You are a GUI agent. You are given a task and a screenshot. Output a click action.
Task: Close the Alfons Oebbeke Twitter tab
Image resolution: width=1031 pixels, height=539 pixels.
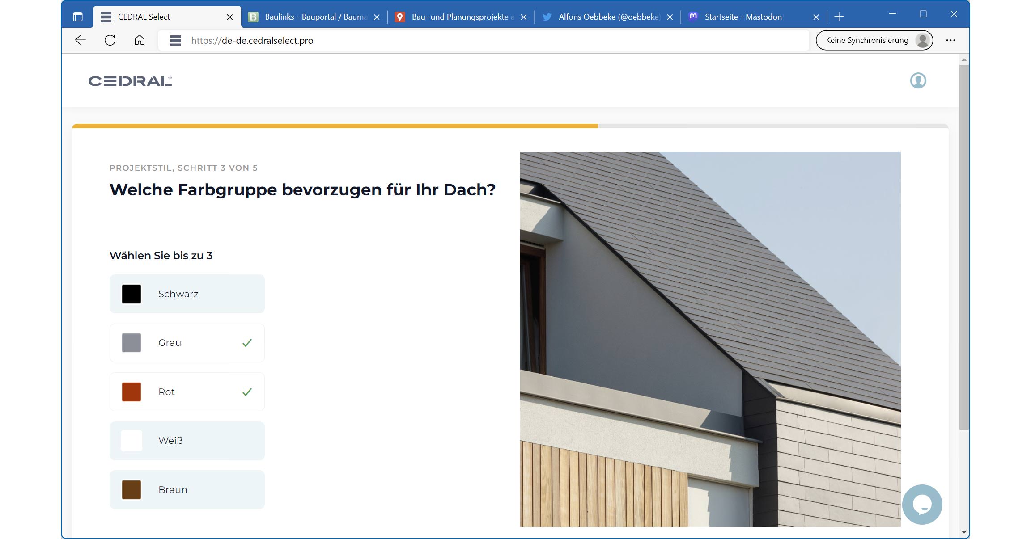coord(670,17)
